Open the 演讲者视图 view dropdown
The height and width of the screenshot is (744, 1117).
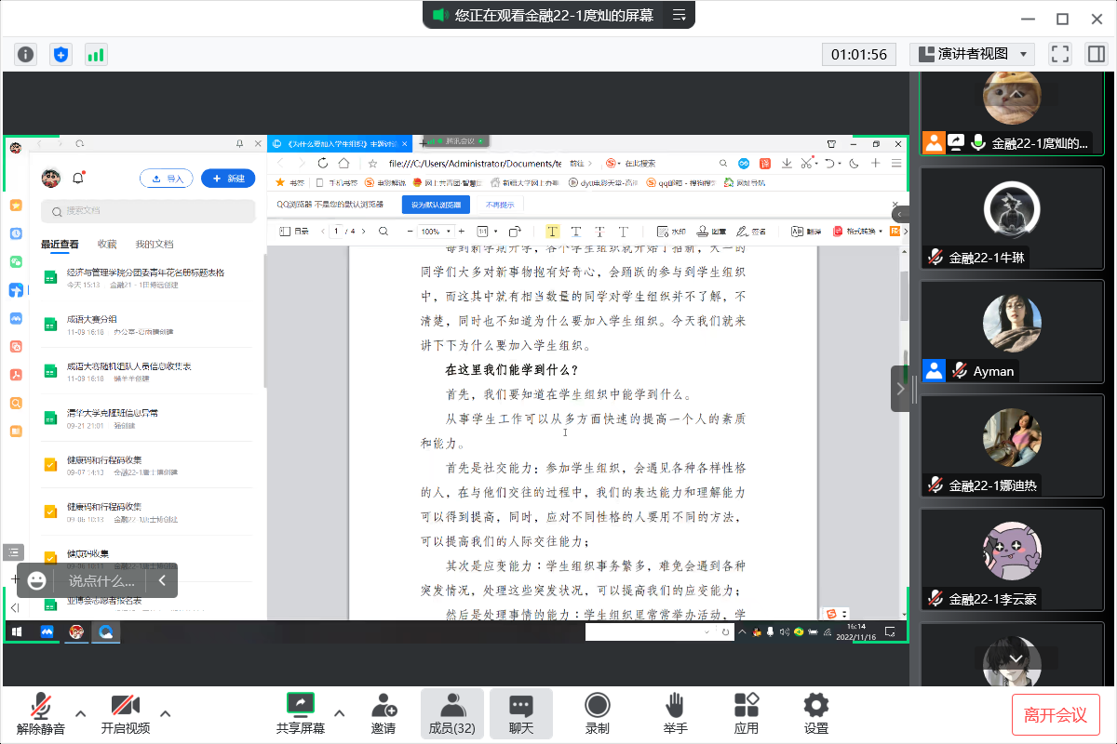click(972, 54)
